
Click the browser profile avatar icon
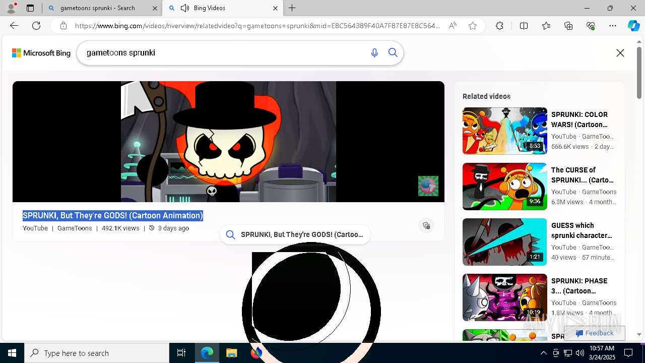(x=11, y=8)
